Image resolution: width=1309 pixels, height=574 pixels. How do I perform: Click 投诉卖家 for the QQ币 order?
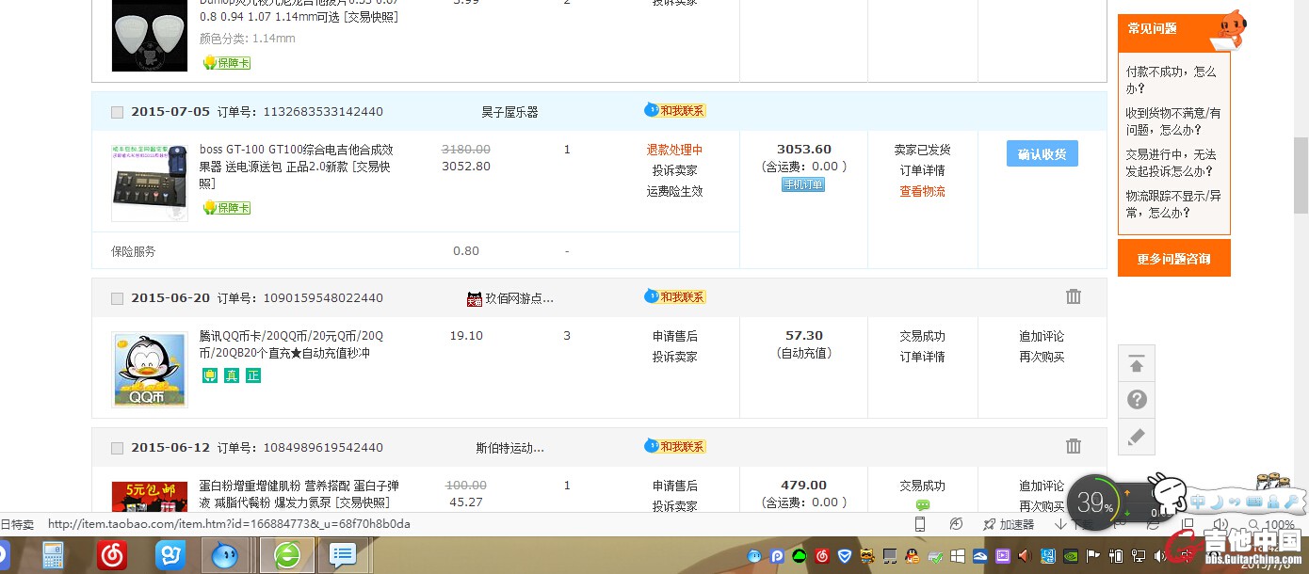tap(674, 357)
